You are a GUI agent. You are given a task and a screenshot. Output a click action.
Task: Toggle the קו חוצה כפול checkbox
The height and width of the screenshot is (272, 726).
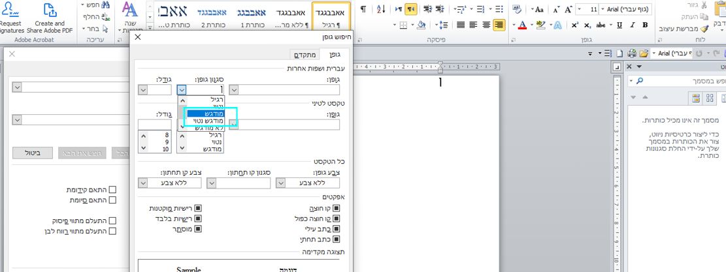tap(337, 219)
